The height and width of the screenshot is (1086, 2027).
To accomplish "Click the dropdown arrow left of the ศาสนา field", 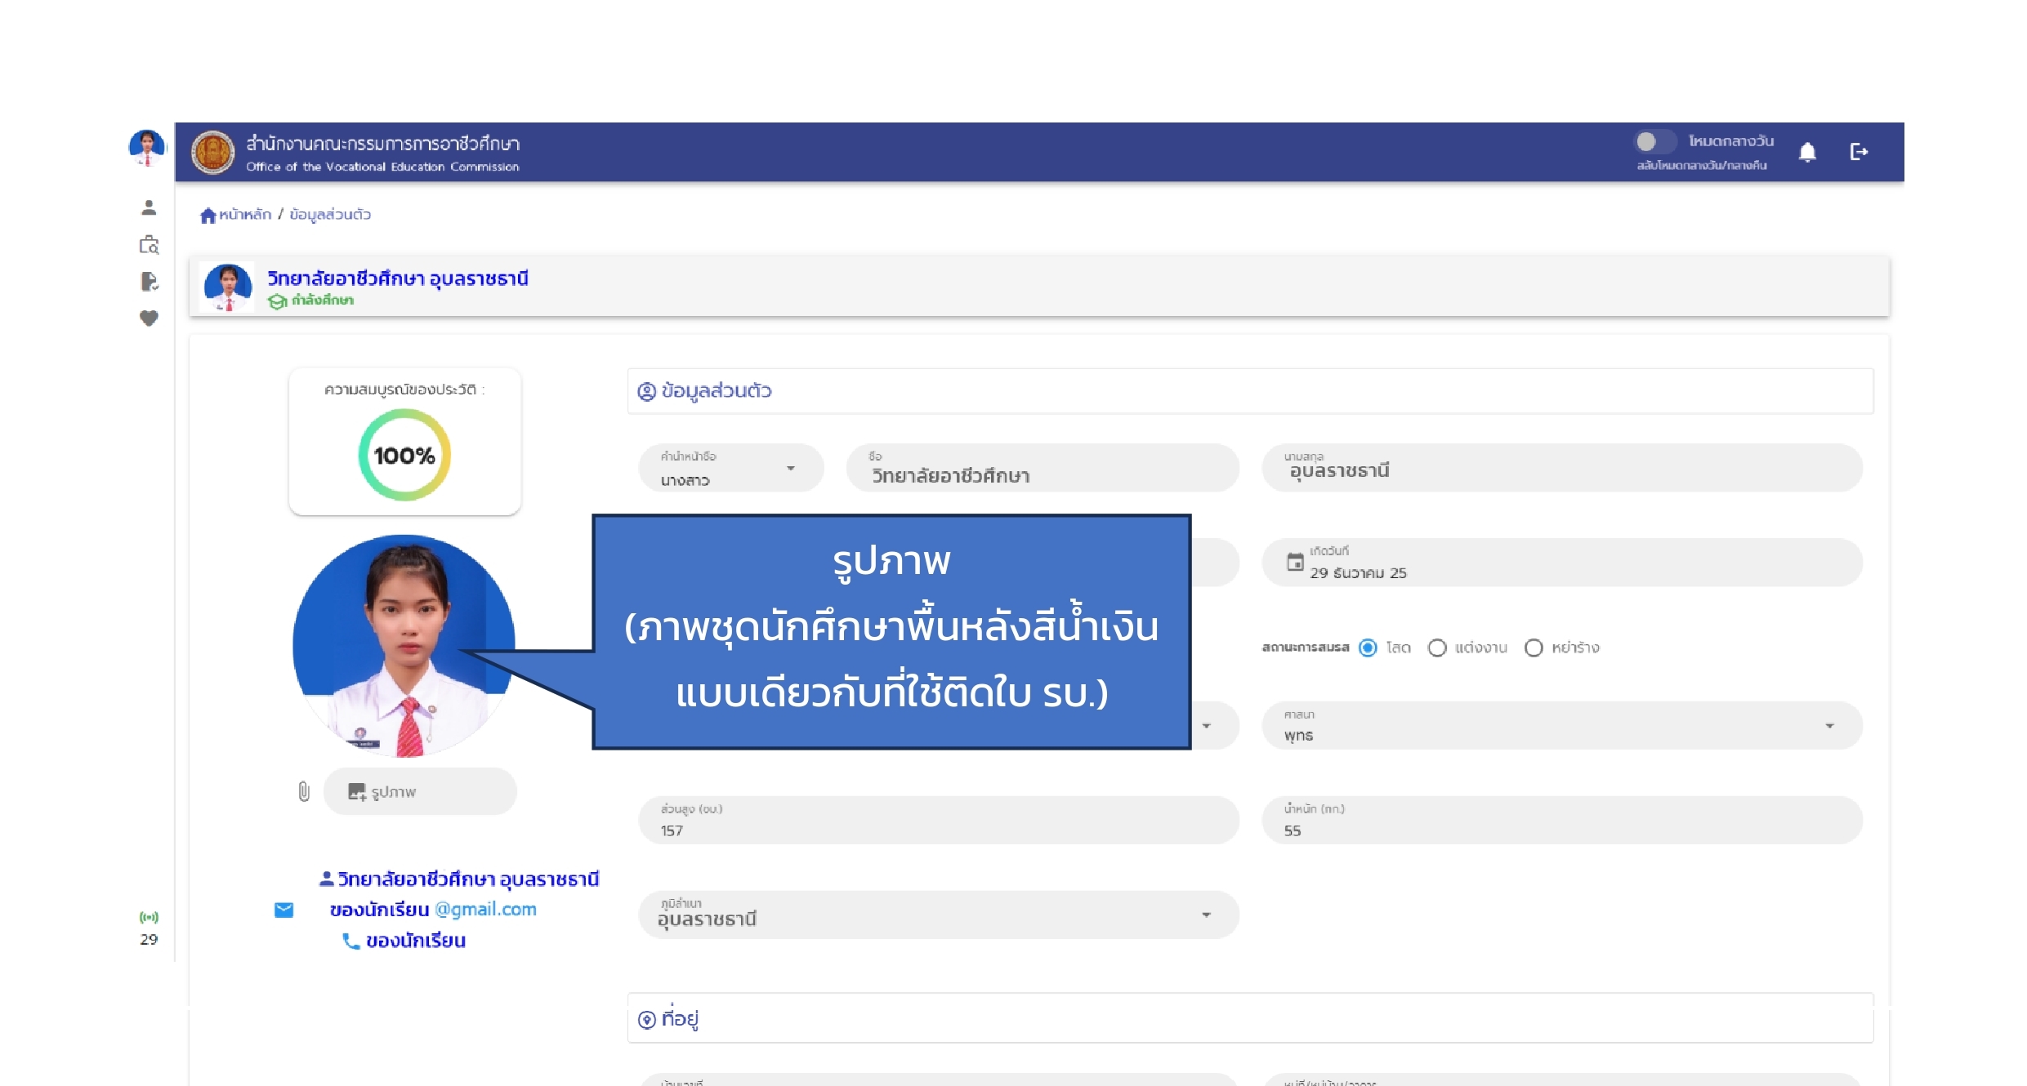I will (x=1206, y=726).
